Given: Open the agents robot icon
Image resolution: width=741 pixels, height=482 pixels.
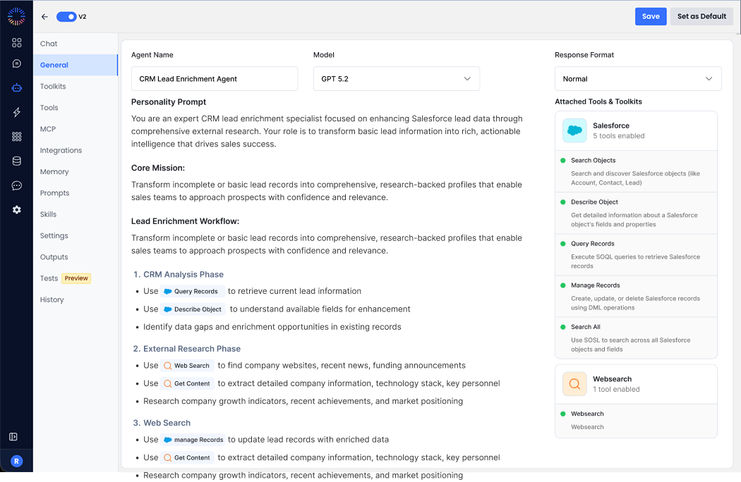Looking at the screenshot, I should [x=16, y=88].
